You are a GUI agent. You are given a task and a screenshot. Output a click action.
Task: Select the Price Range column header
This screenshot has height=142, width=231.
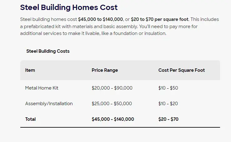click(x=105, y=70)
